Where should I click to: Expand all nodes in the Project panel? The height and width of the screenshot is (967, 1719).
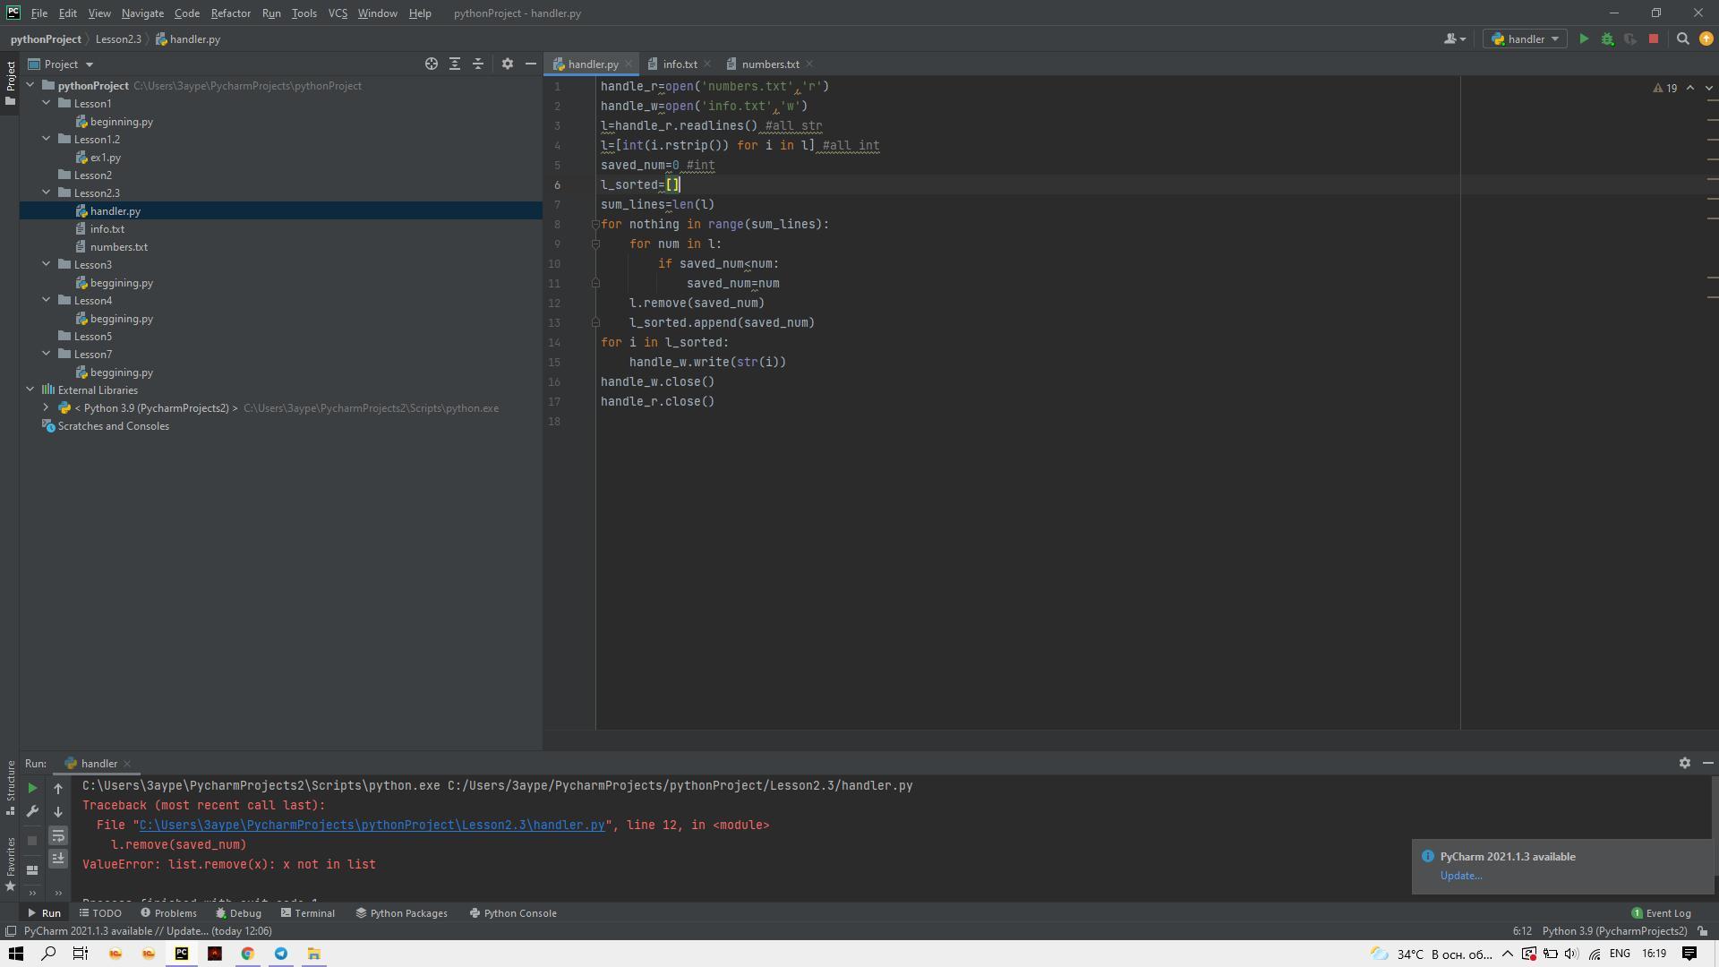coord(455,64)
